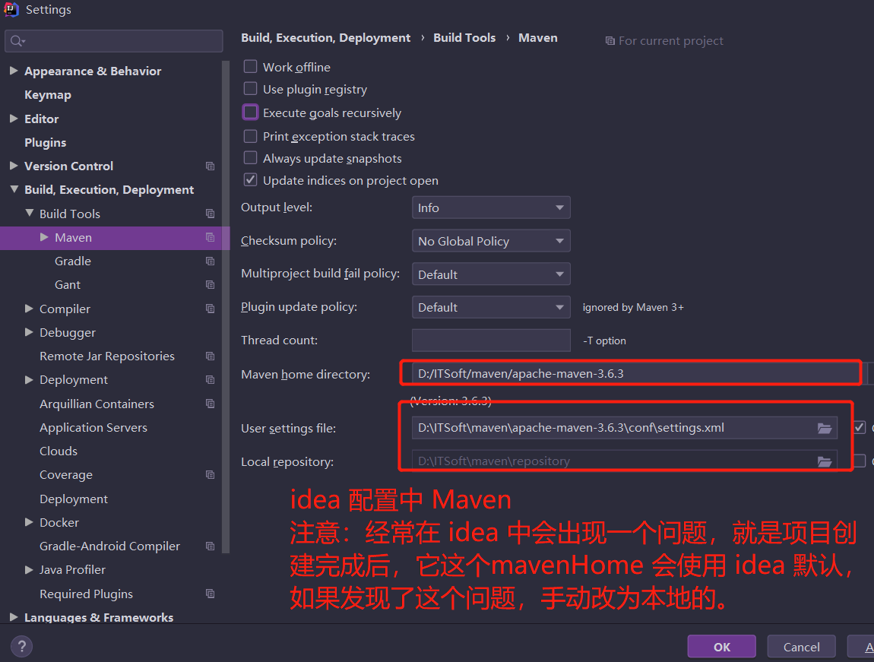Open the Checksum policy dropdown
Screen dimensions: 874x662
(x=491, y=241)
